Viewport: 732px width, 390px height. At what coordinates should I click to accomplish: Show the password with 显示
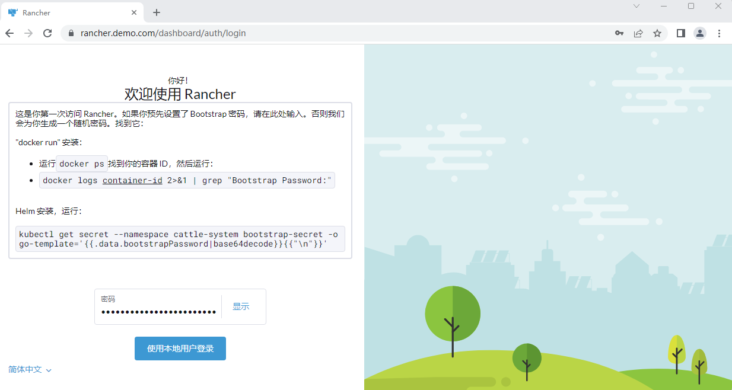click(x=241, y=306)
